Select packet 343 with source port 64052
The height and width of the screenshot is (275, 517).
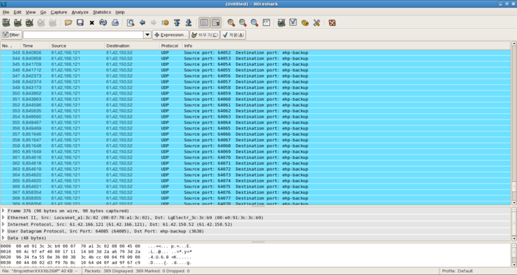[x=256, y=52]
